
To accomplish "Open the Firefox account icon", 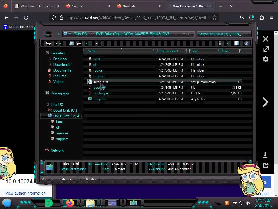I will [252, 17].
